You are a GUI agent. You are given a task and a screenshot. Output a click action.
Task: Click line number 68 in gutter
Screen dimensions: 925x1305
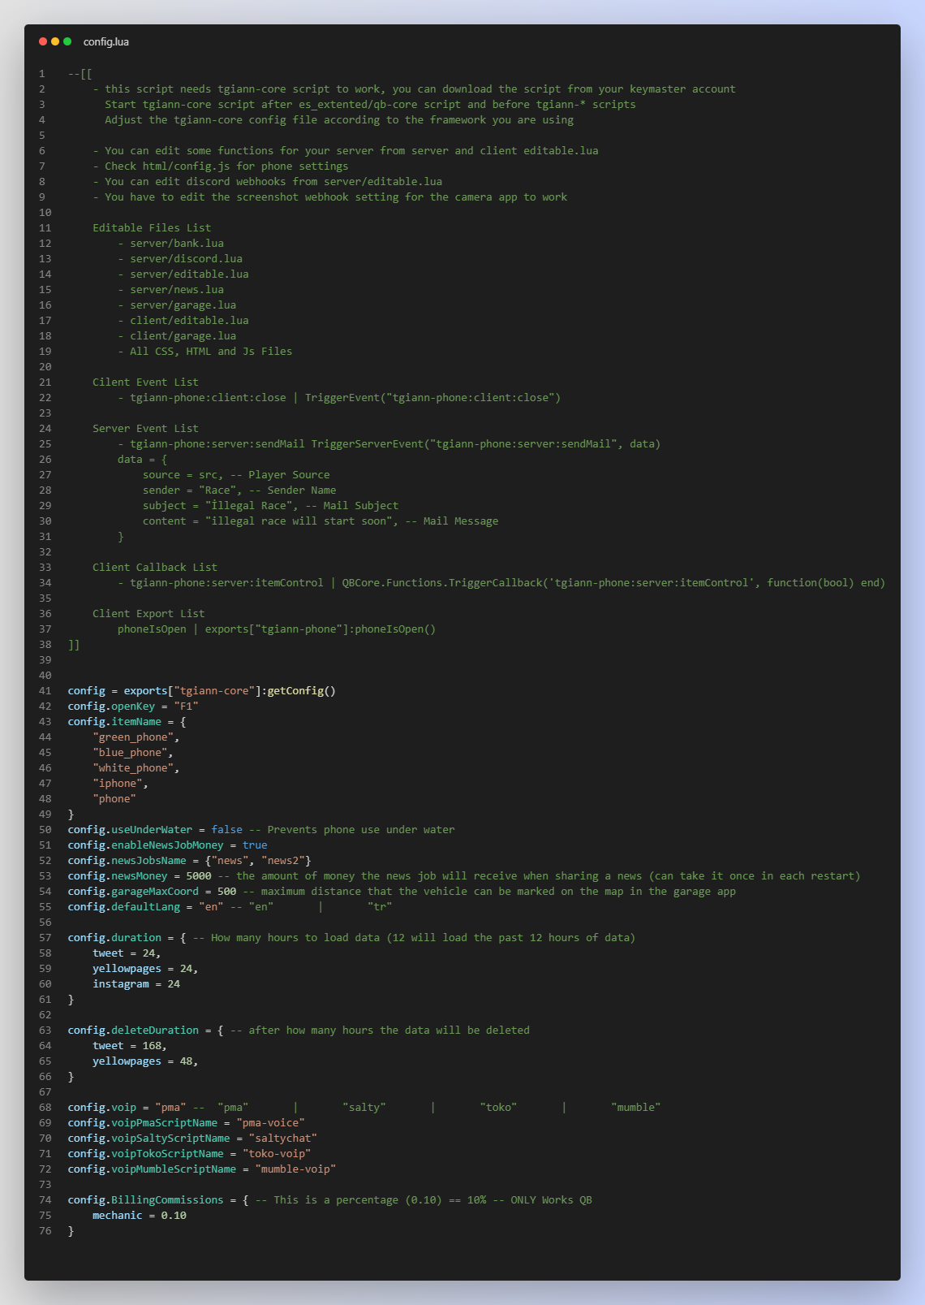coord(45,1108)
